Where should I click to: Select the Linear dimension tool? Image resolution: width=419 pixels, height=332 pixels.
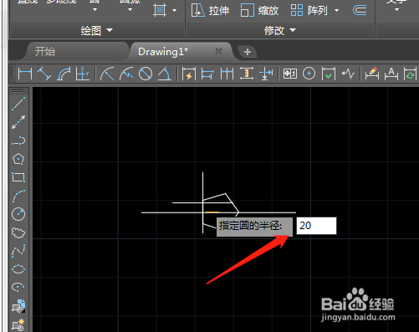[25, 74]
